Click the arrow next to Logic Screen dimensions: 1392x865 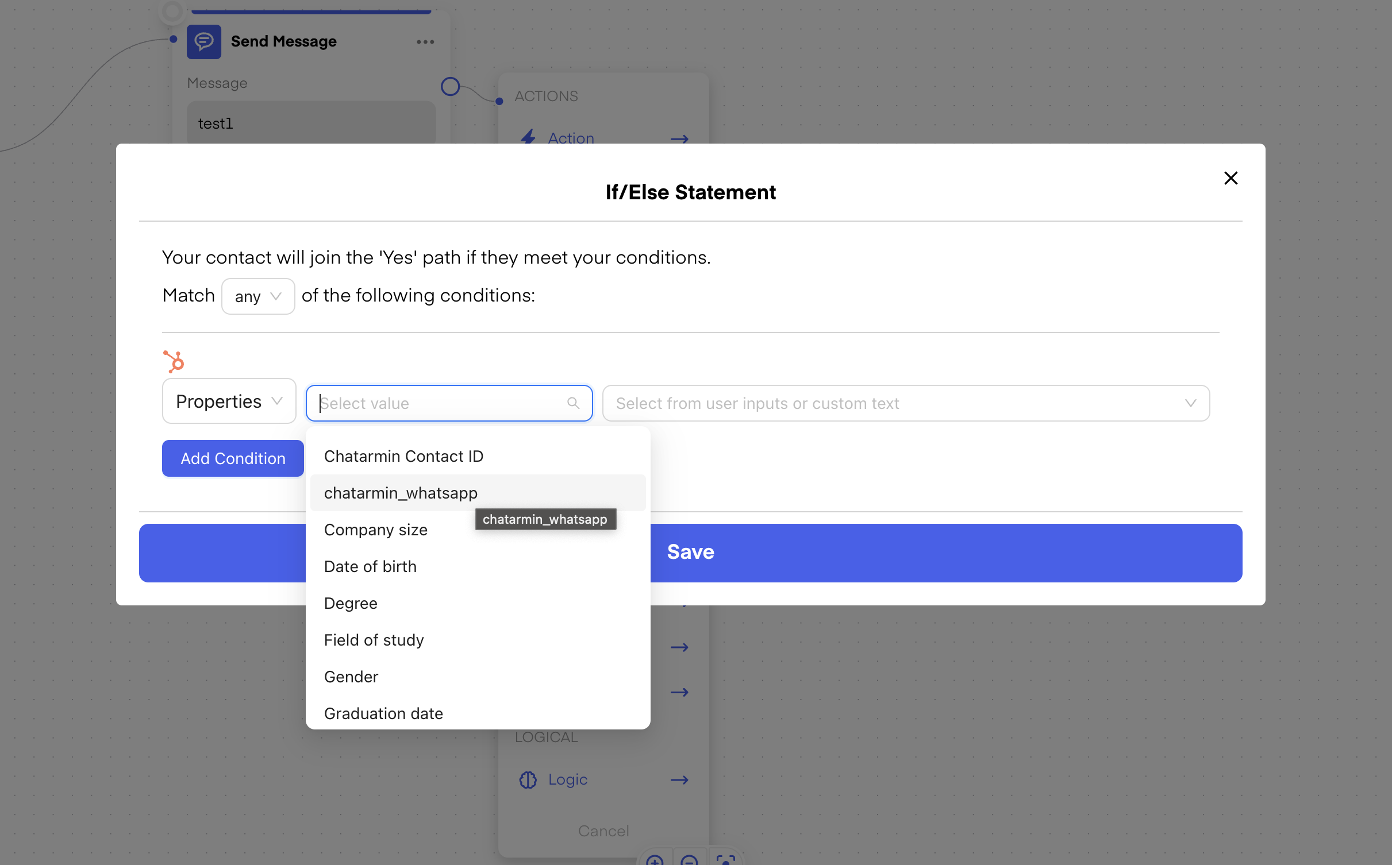(x=679, y=779)
